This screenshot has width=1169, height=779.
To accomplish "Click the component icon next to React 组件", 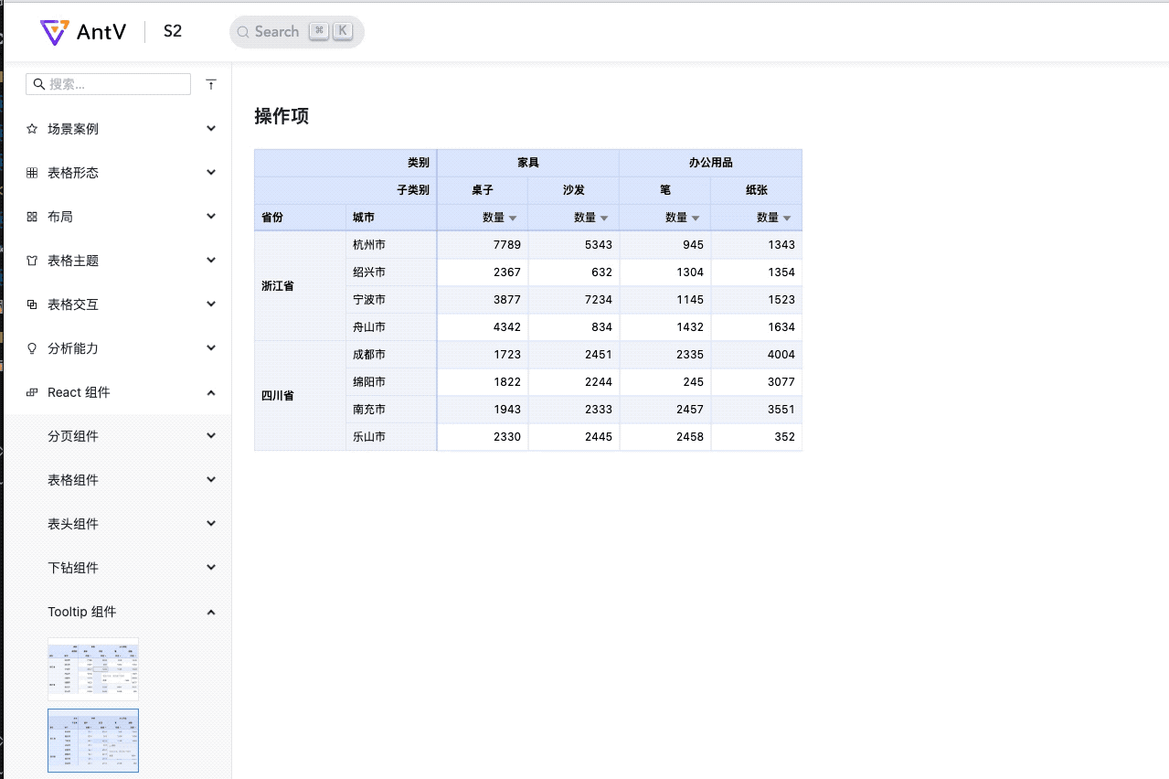I will pos(32,391).
